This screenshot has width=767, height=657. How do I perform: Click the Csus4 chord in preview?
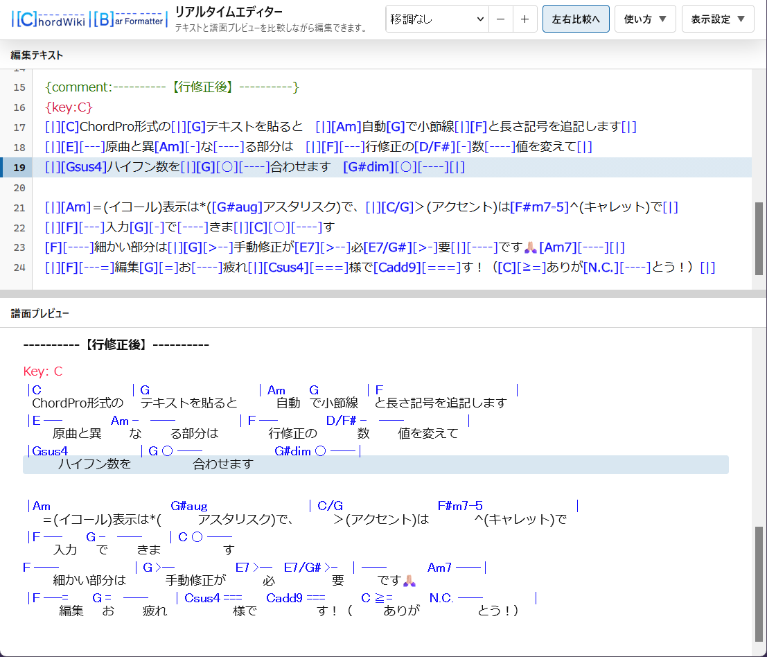(x=202, y=598)
